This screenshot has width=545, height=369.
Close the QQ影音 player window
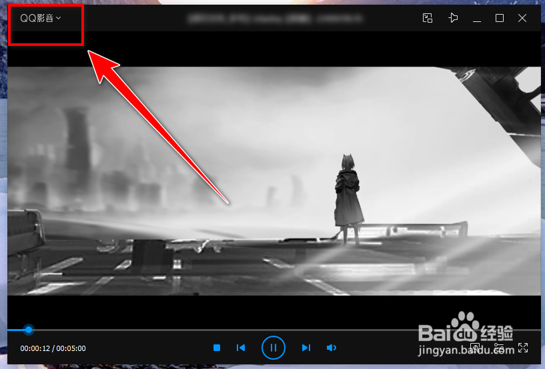pyautogui.click(x=522, y=18)
